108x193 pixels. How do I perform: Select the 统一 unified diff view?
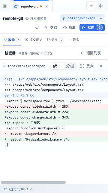point(57,66)
